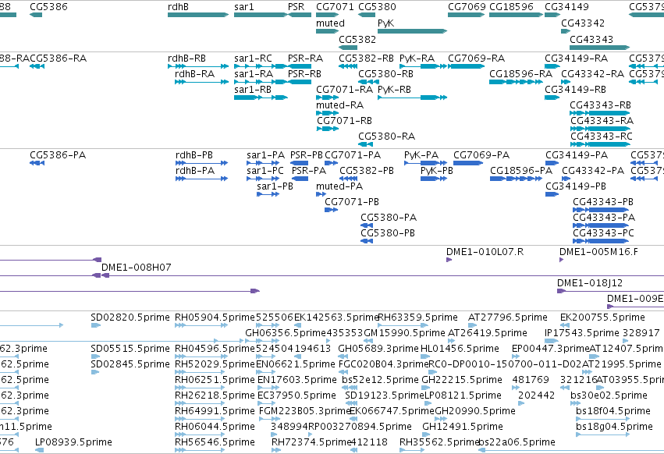
Task: Click EST AT26419.5prime
Action: pyautogui.click(x=488, y=333)
